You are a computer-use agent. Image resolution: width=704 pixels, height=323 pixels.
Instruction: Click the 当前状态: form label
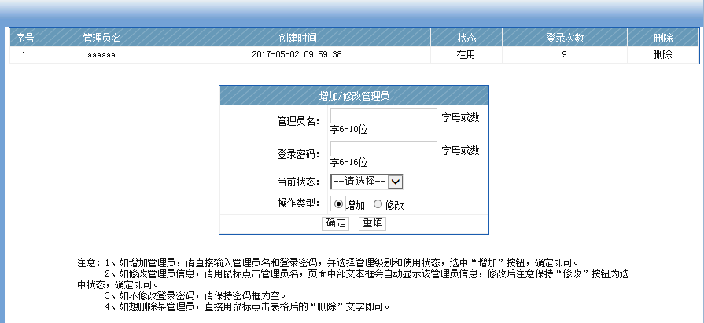pos(299,182)
